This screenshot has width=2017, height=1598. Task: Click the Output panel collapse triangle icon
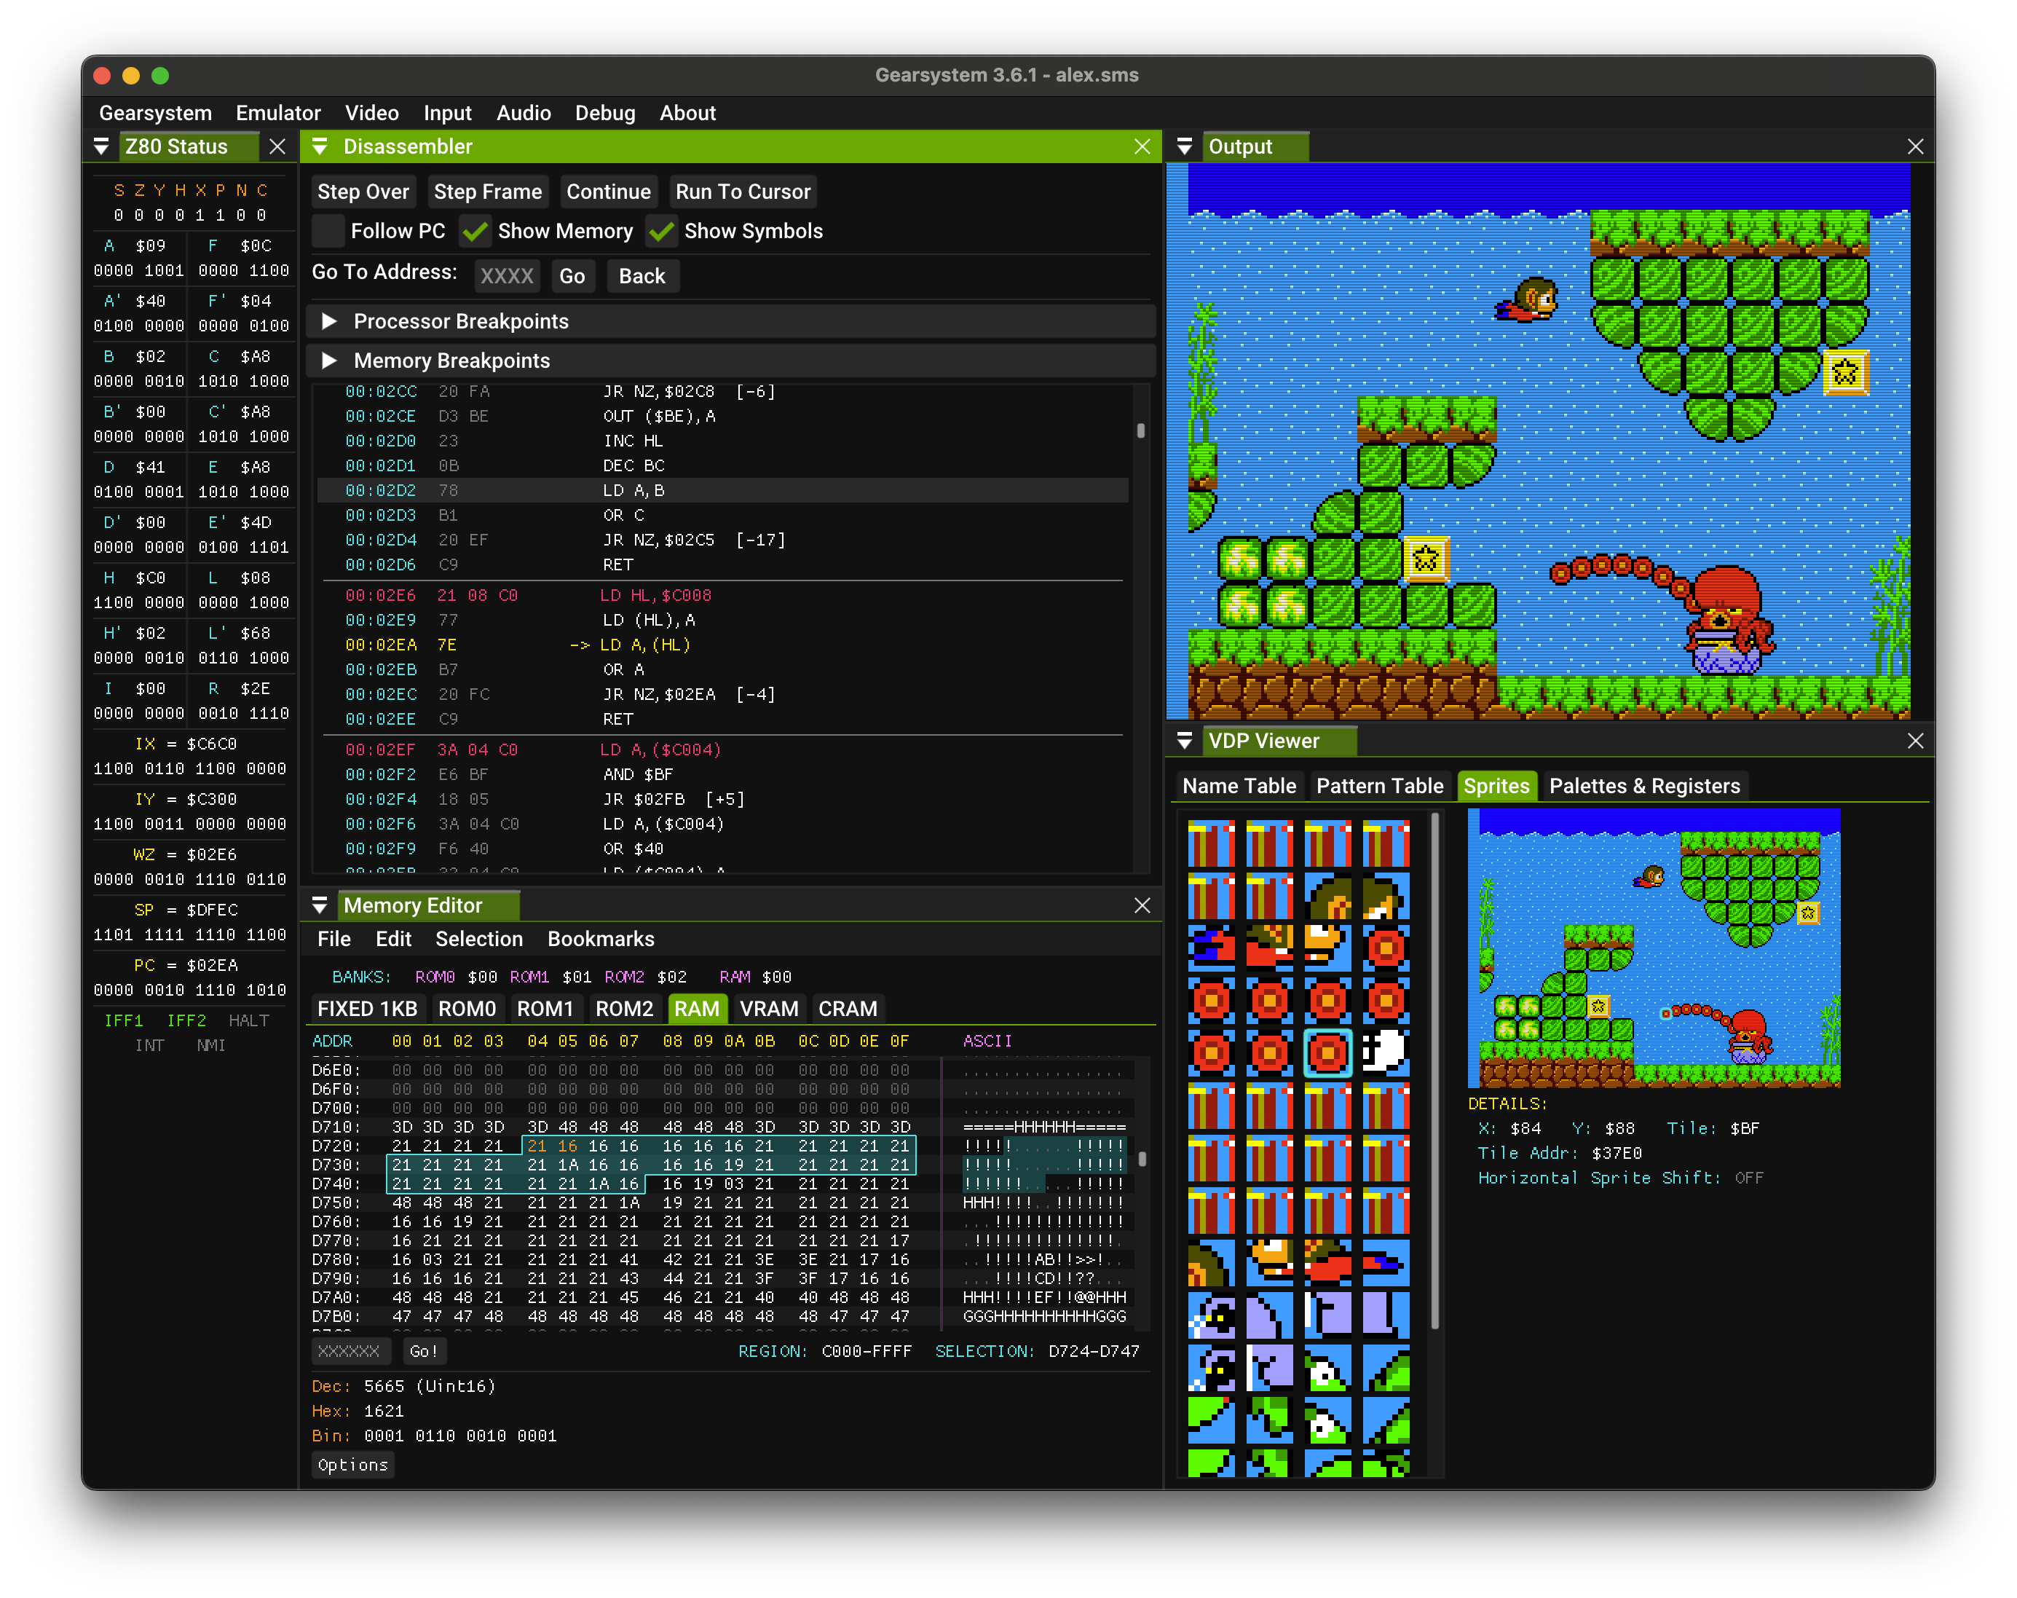pyautogui.click(x=1184, y=147)
